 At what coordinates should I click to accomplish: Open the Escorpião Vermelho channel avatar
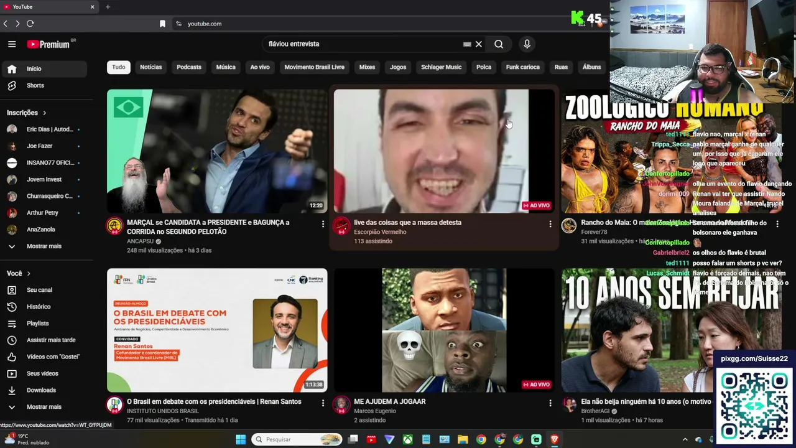pyautogui.click(x=341, y=226)
